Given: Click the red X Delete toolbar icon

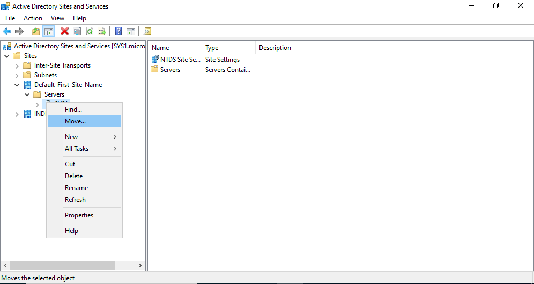Looking at the screenshot, I should pyautogui.click(x=65, y=32).
